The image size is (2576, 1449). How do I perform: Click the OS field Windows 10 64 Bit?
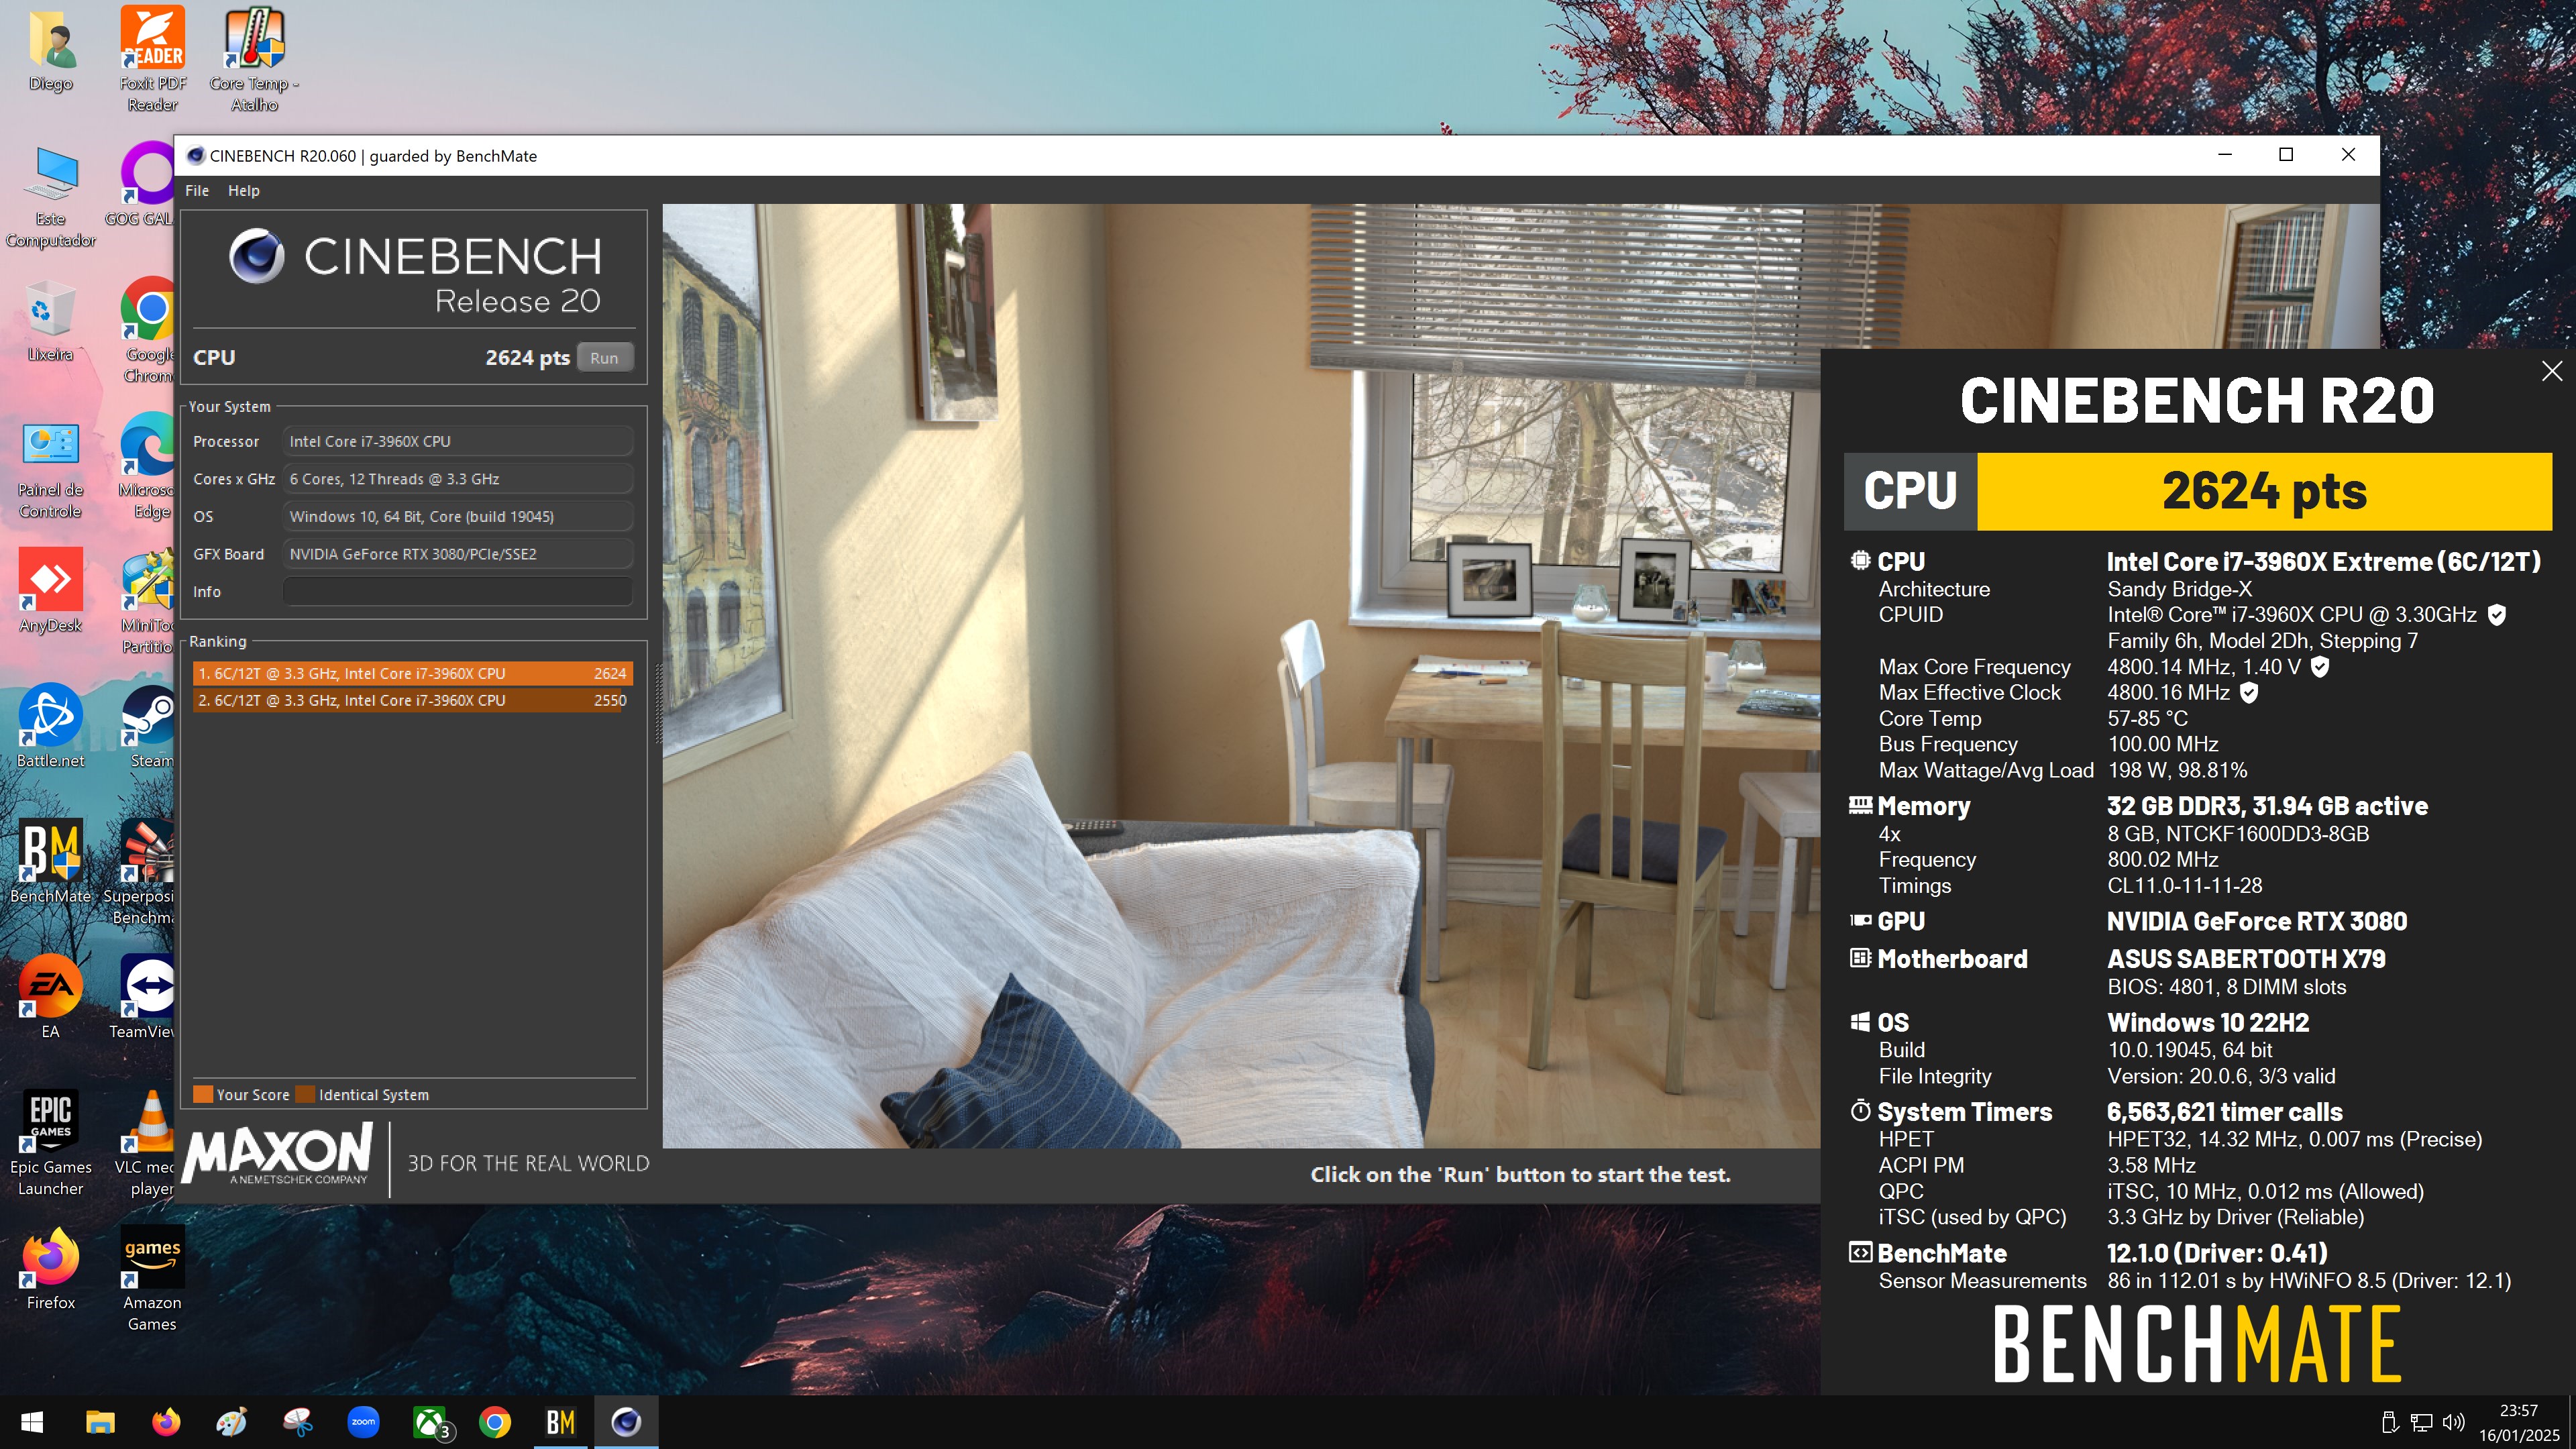(x=458, y=516)
